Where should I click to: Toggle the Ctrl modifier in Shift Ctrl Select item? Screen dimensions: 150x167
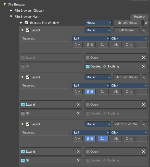click(x=103, y=139)
